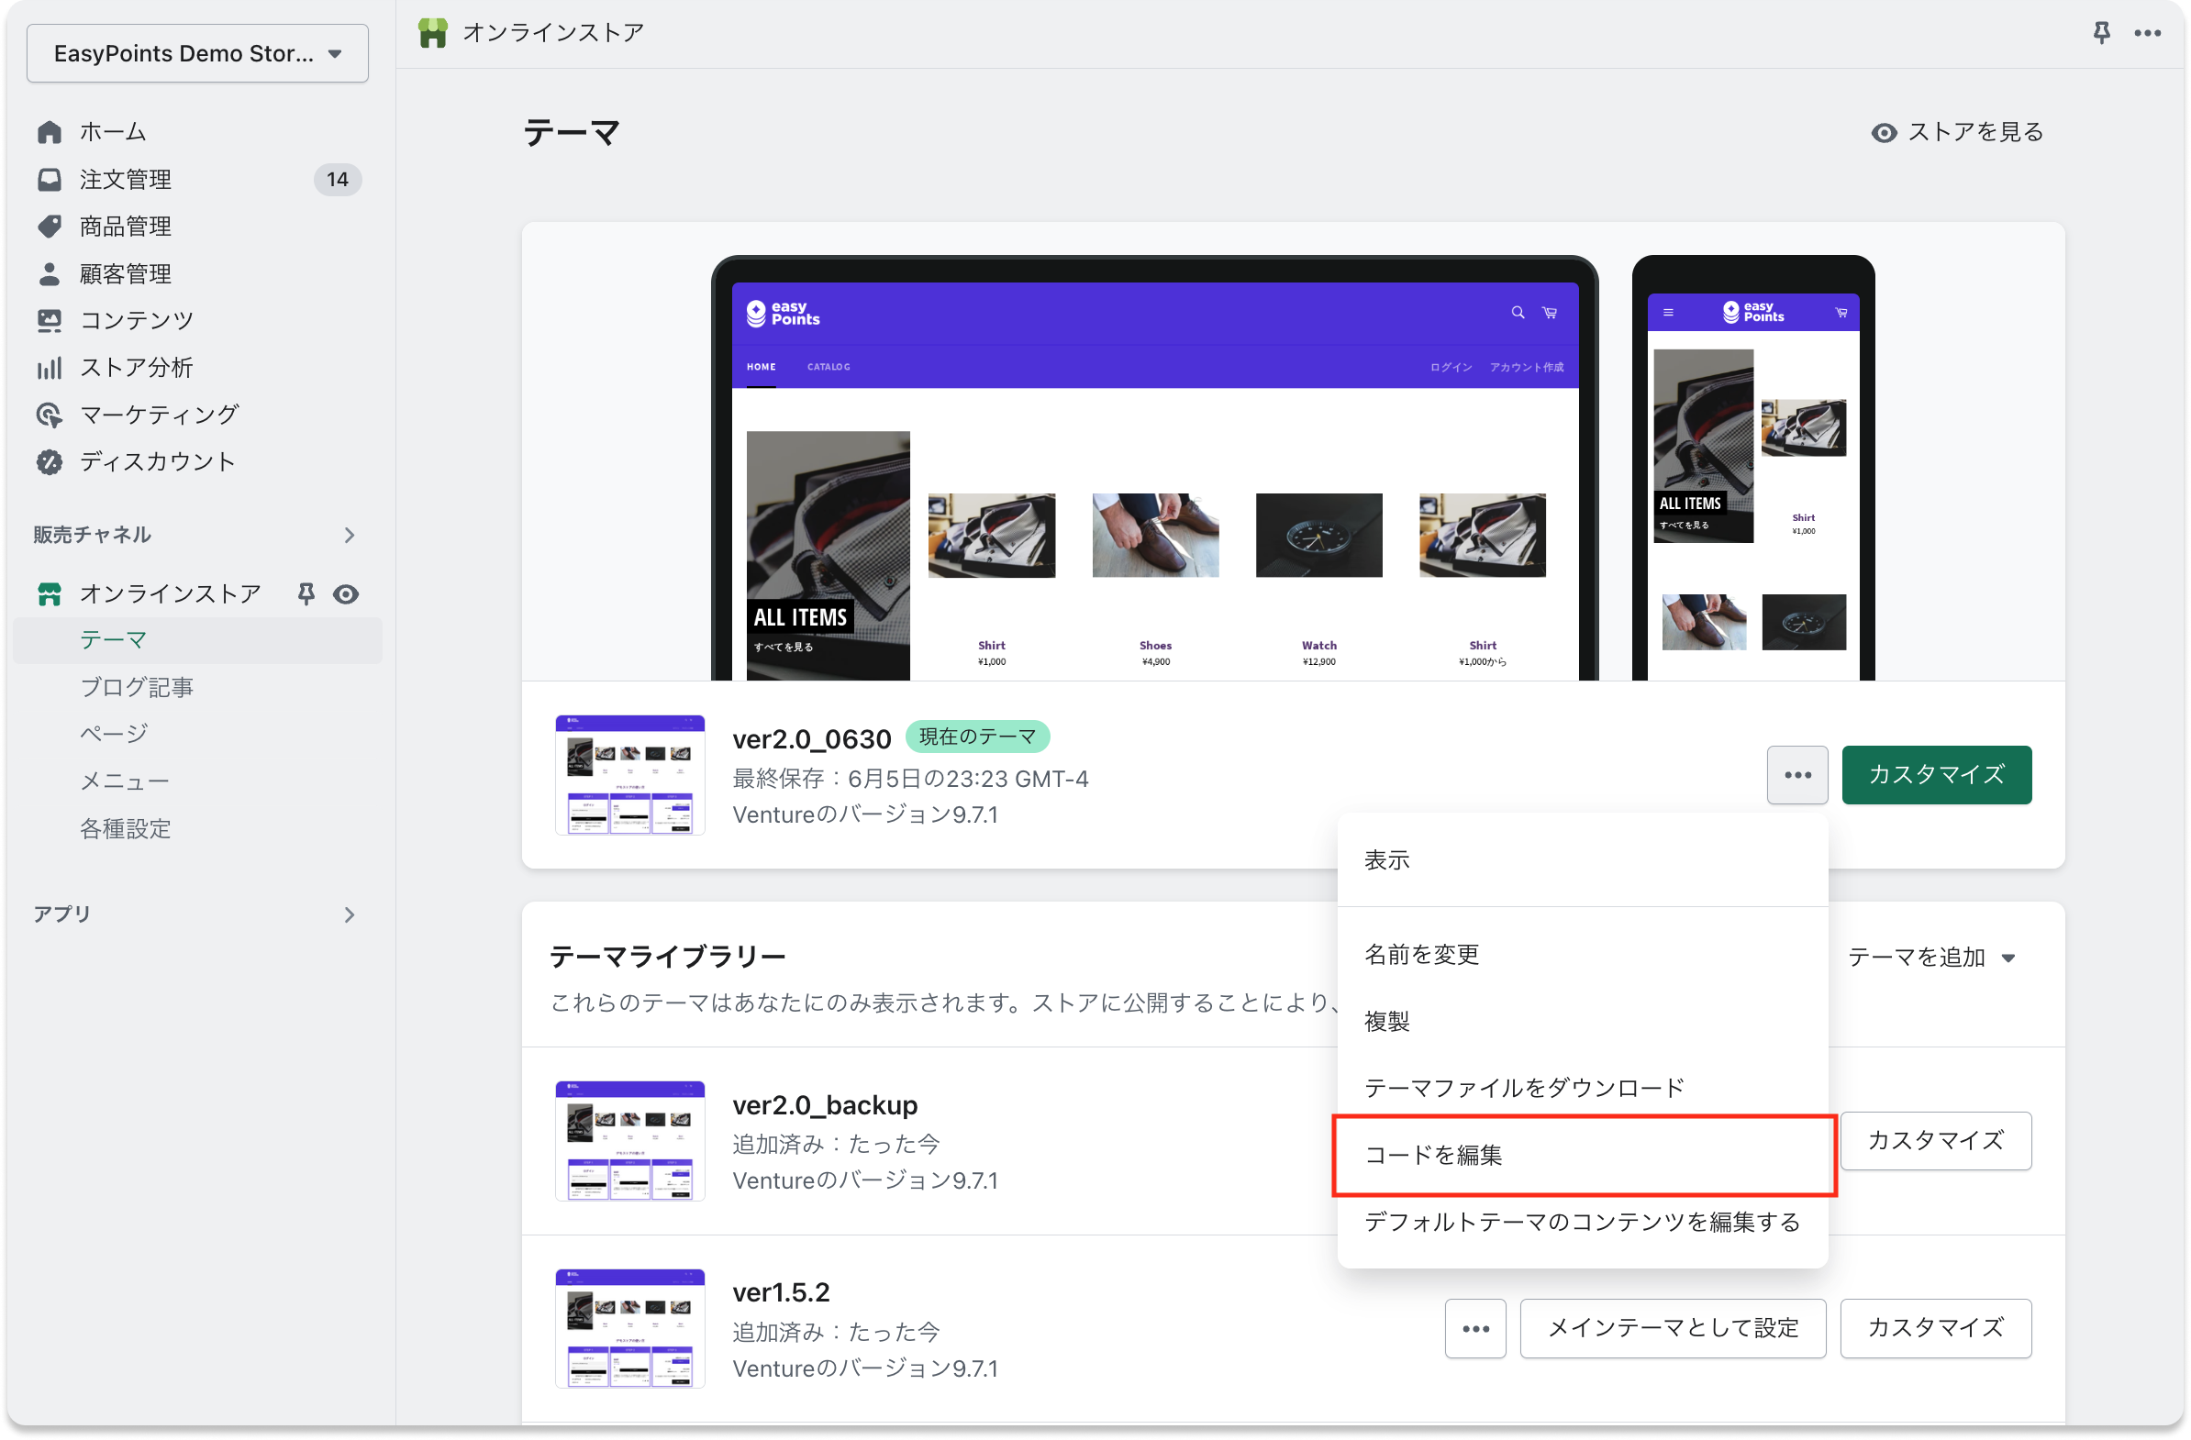
Task: Expand the 販売チャネル section chevron
Action: pyautogui.click(x=349, y=536)
